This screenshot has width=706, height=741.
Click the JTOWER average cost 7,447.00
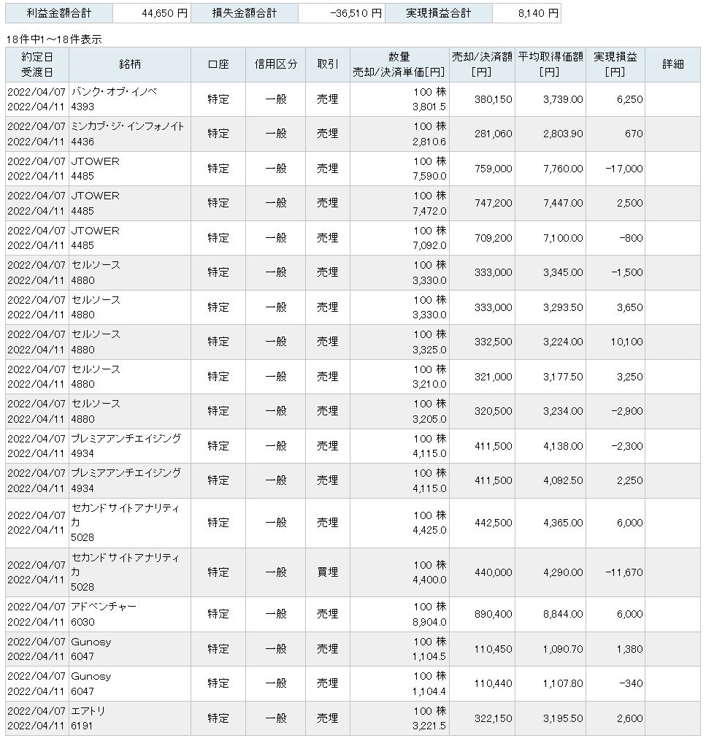point(563,203)
